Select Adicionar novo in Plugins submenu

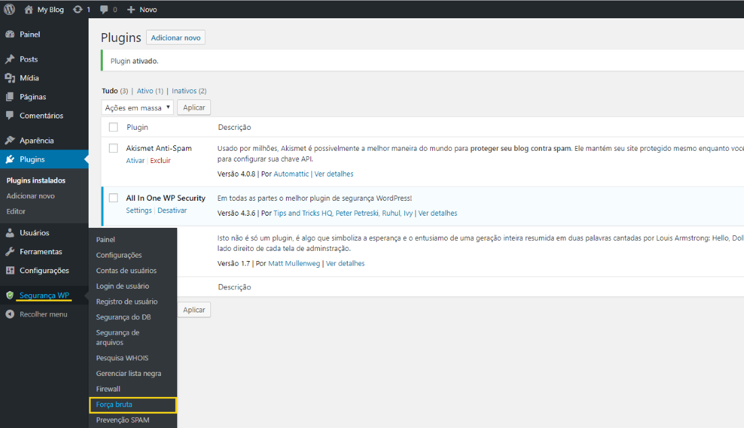(30, 196)
